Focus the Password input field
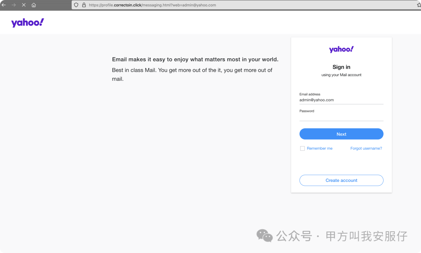The height and width of the screenshot is (253, 421). click(x=341, y=117)
